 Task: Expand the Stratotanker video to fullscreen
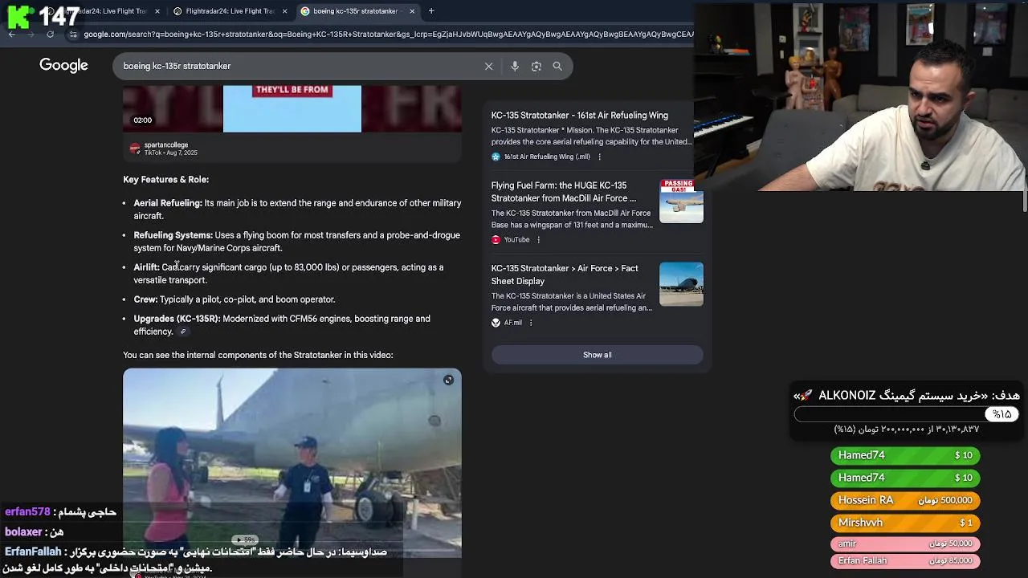tap(448, 380)
